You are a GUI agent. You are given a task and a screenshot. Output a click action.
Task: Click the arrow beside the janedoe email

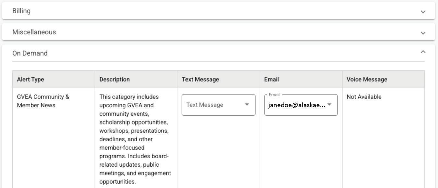(x=329, y=105)
